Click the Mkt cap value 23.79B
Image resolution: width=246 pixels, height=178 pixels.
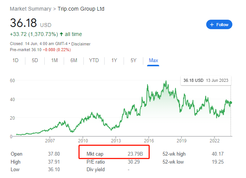[135, 154]
